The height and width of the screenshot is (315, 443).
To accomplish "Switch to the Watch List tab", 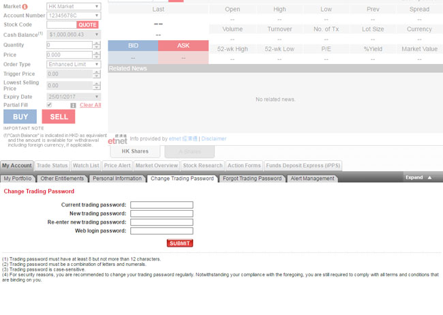I will [x=86, y=166].
